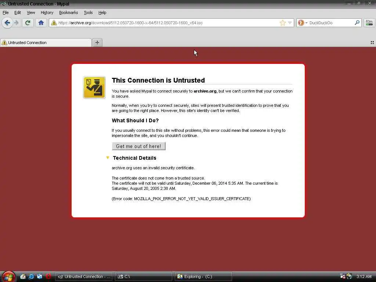Click the blue quick launch icon after Internet Explorer
Viewport: 376px width, 282px height.
pos(40,276)
